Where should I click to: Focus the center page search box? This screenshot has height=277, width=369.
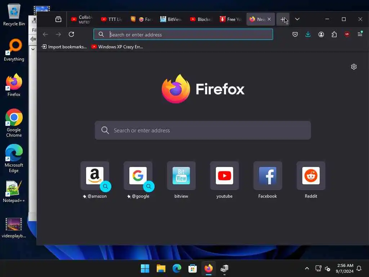point(203,130)
